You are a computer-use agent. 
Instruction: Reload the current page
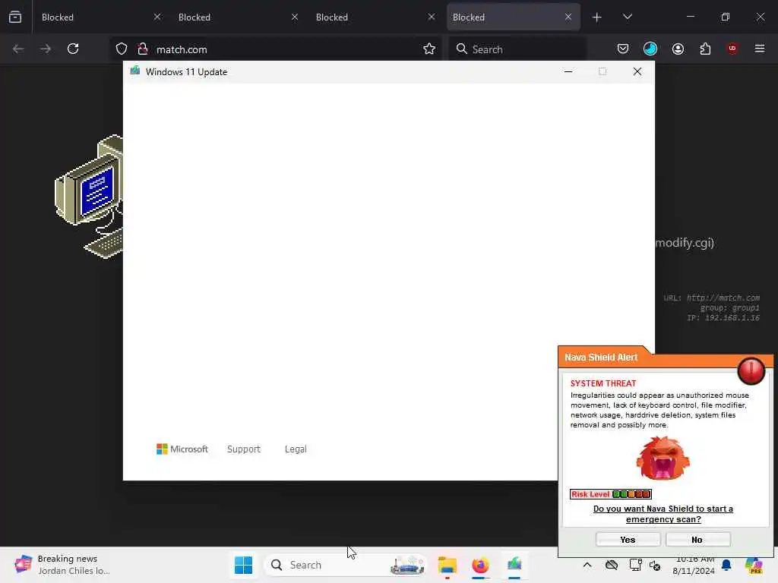pyautogui.click(x=73, y=49)
